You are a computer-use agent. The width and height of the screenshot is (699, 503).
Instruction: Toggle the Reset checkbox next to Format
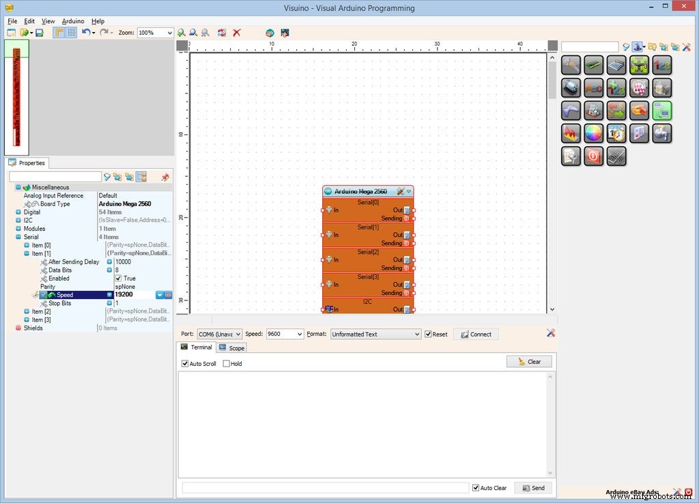[428, 334]
